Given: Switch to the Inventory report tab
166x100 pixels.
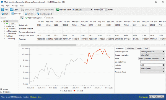Looking at the screenshot, I should (x=45, y=14).
